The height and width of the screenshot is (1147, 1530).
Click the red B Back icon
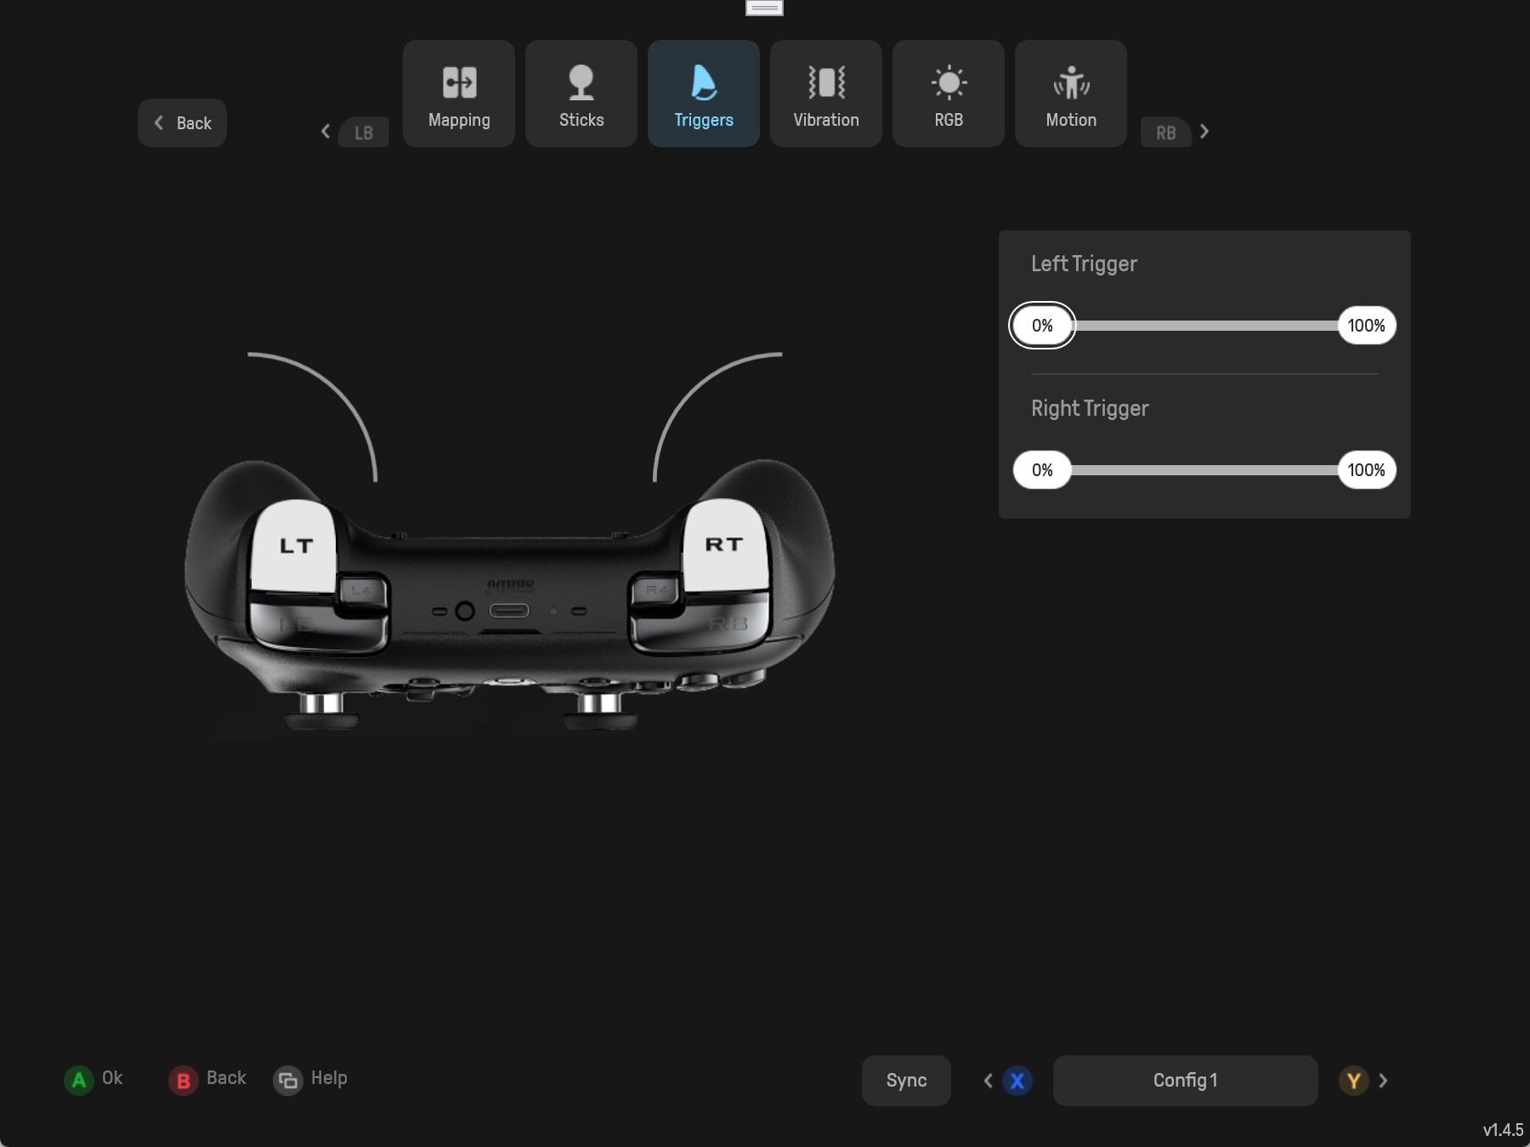183,1081
